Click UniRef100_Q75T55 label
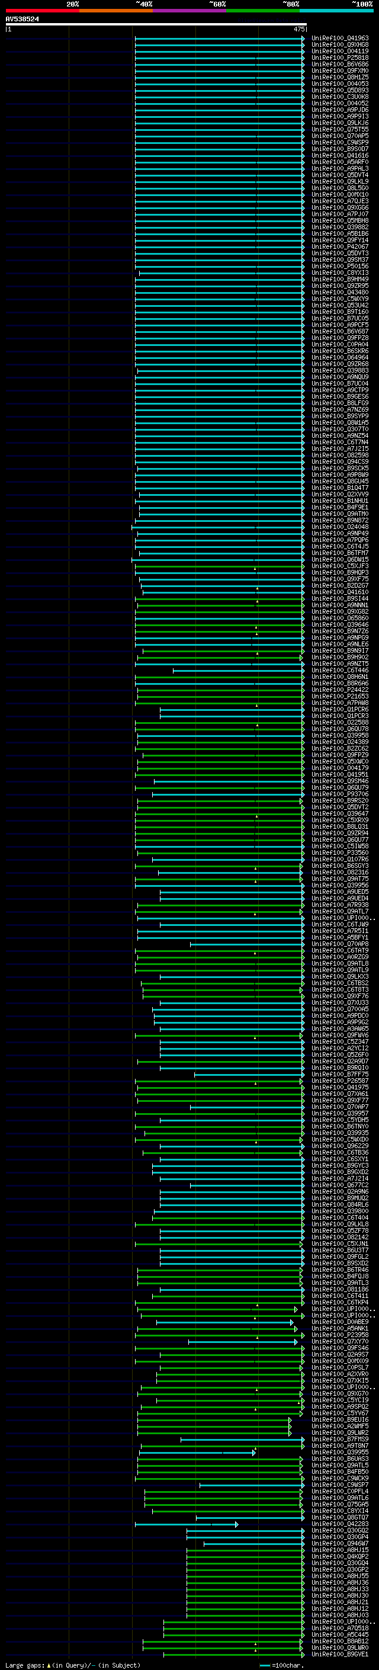 tap(339, 130)
